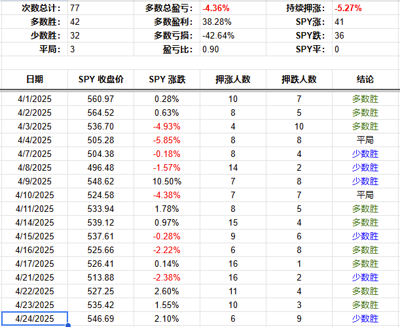
Task: Click the -5.85% change cell
Action: coord(166,140)
